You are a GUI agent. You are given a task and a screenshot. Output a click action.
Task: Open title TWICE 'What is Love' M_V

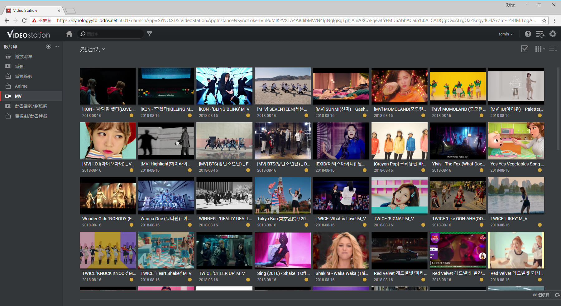tap(341, 219)
